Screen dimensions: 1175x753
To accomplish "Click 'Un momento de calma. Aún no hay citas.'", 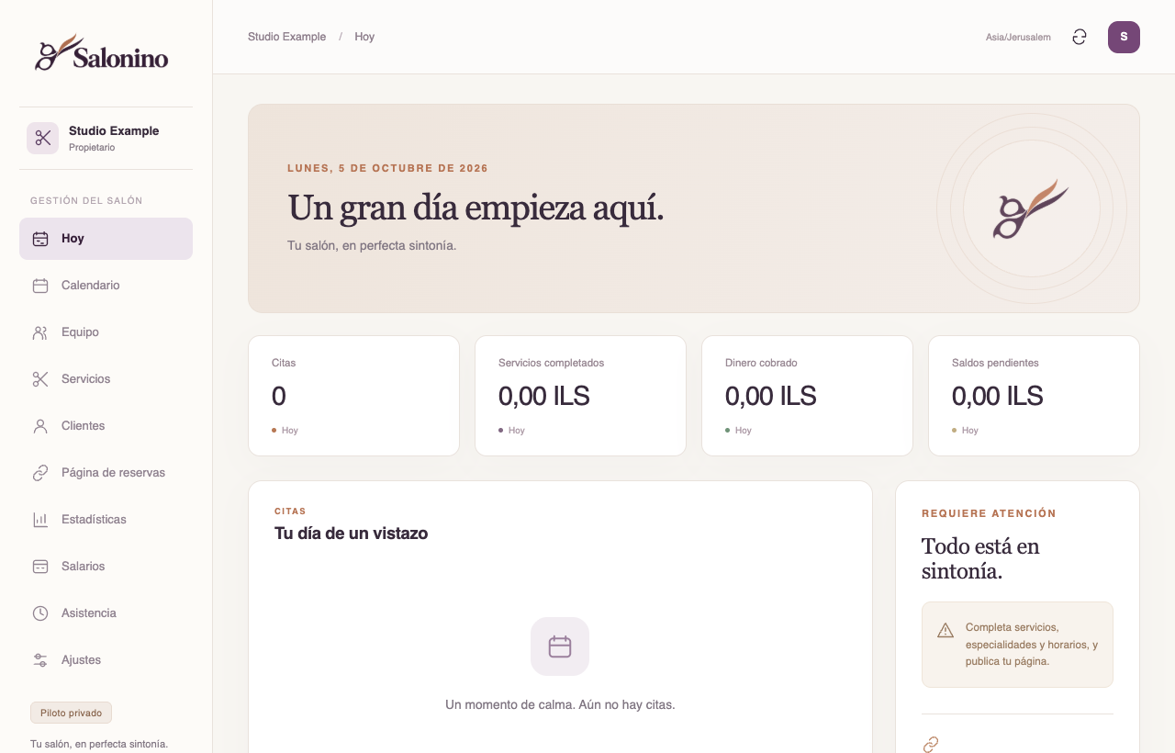I will coord(560,705).
